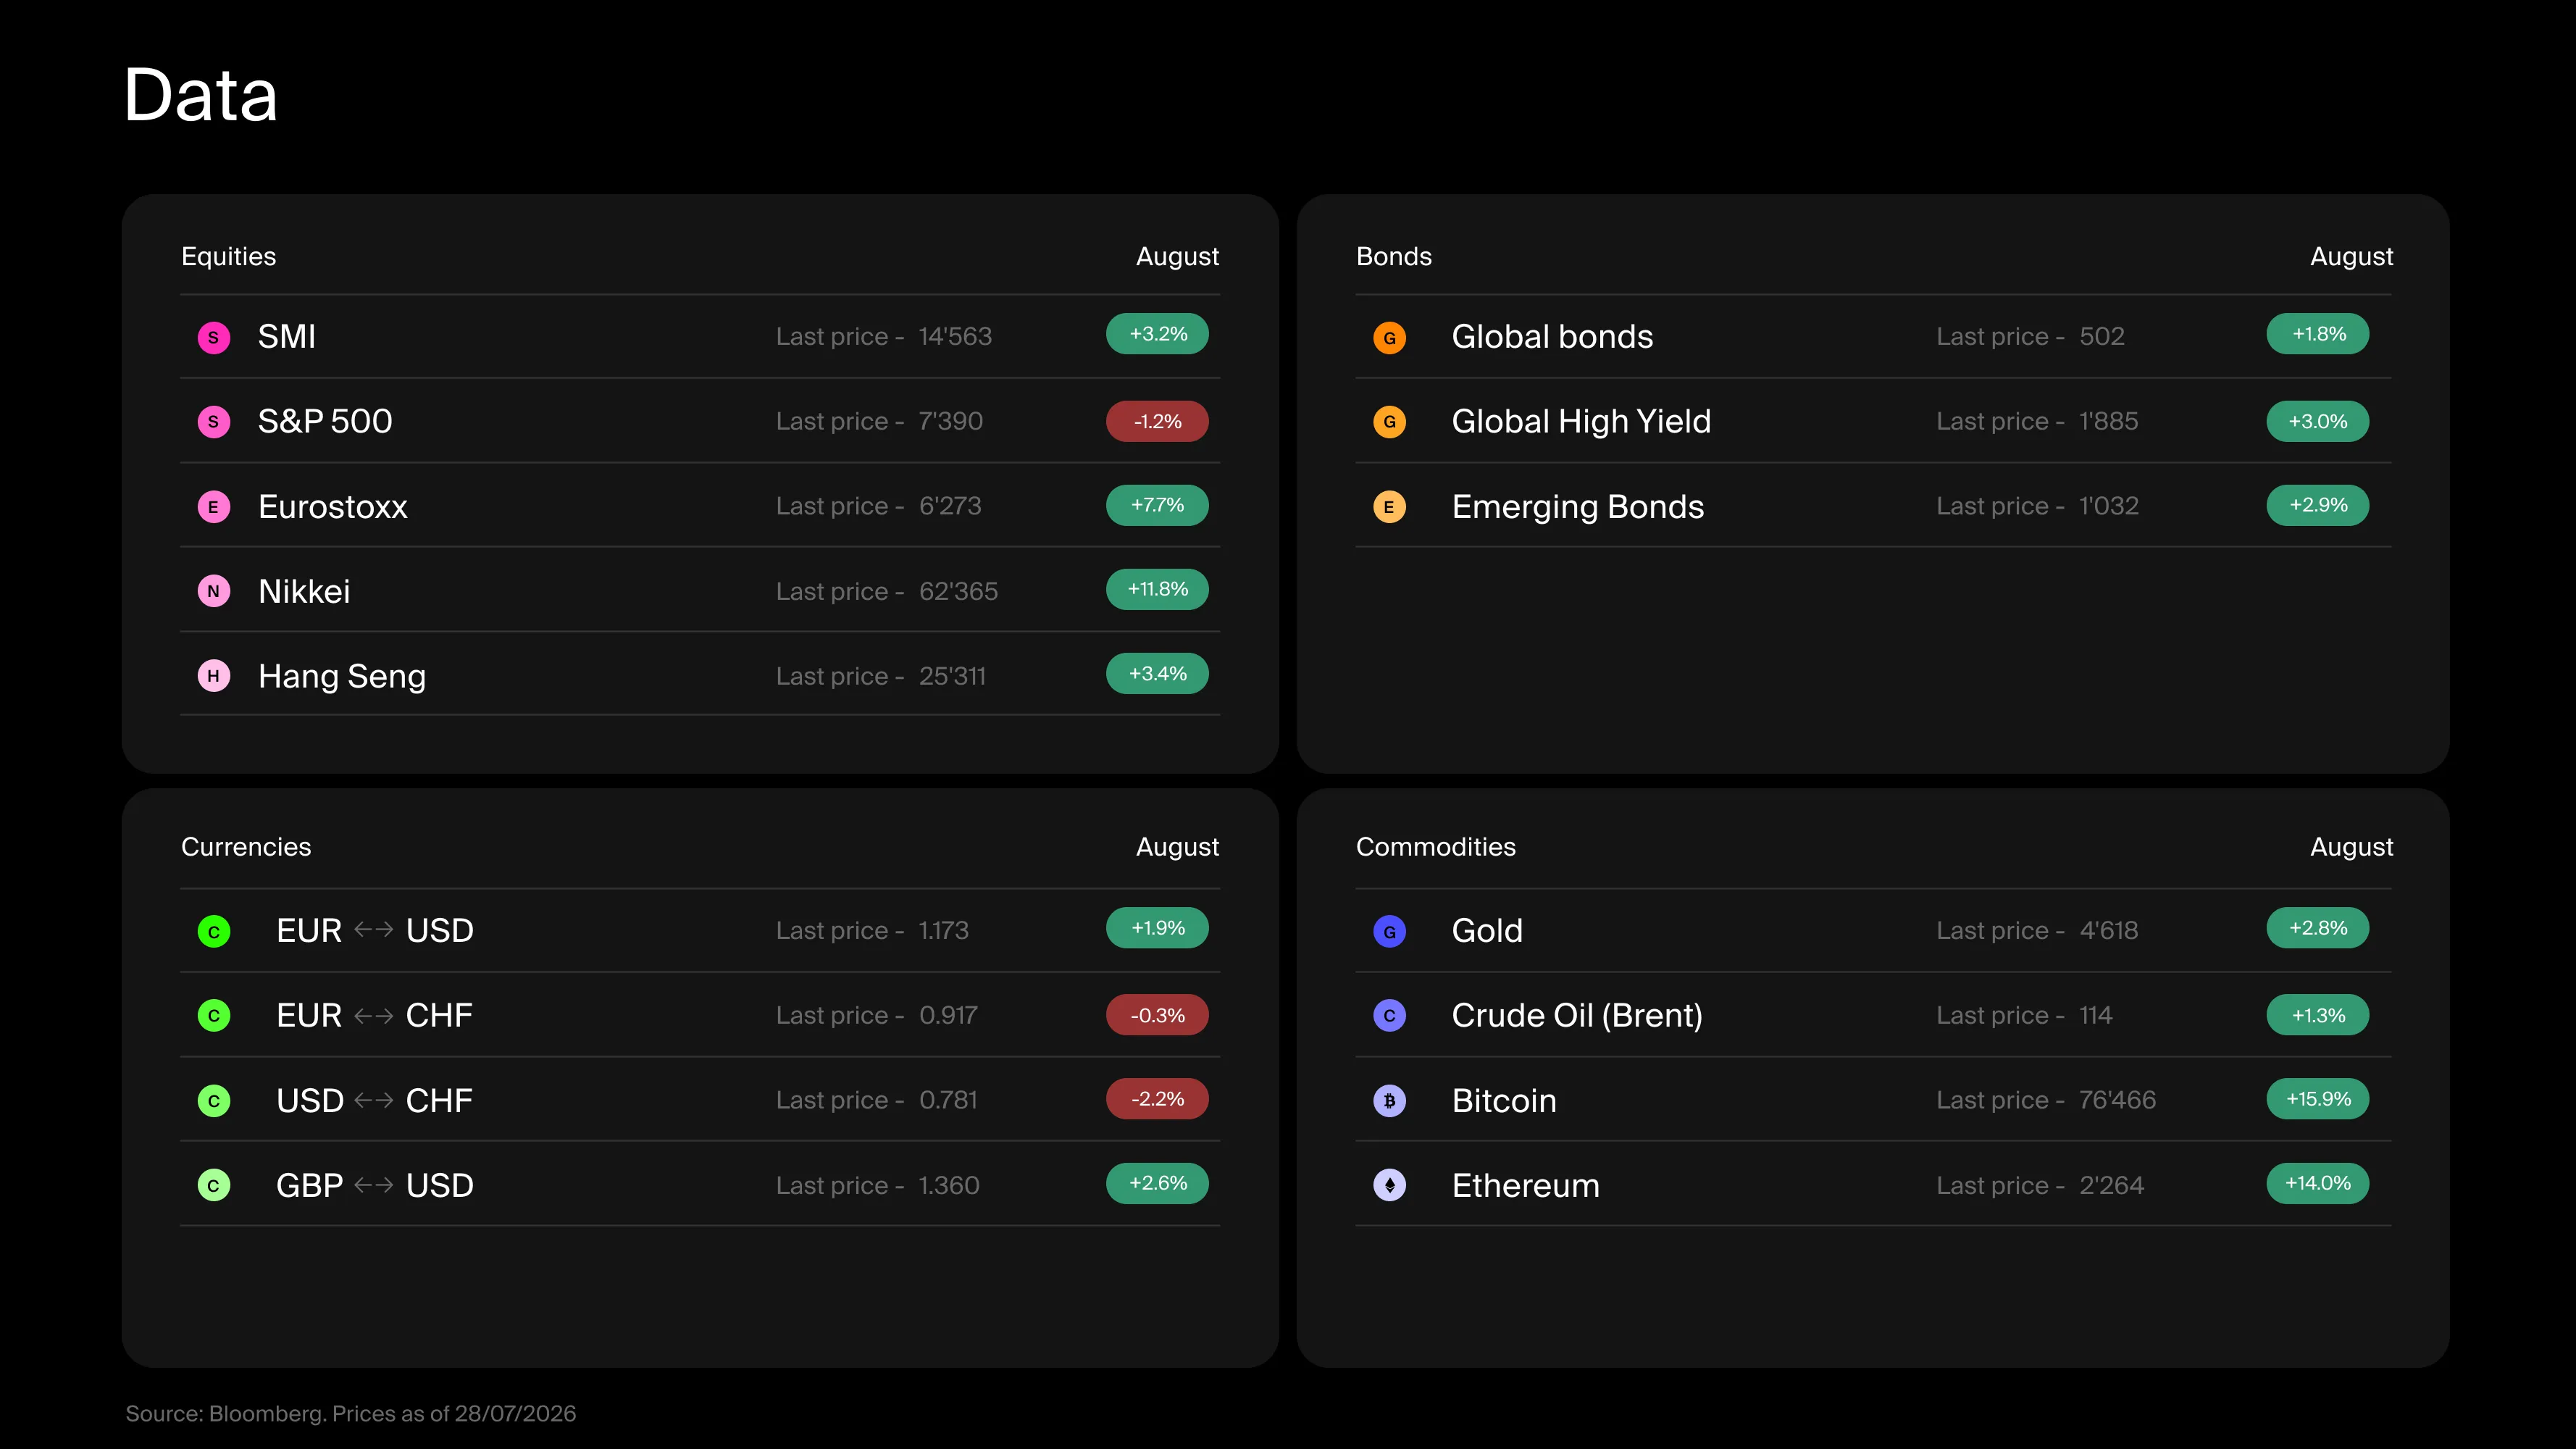This screenshot has width=2576, height=1449.
Task: Click the green C icon for EUR USD
Action: (213, 931)
